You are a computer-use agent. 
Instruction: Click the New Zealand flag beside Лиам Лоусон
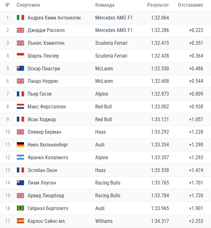[20, 183]
